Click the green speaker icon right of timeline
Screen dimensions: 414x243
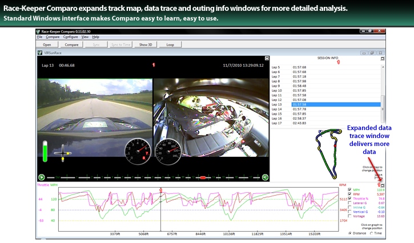pyautogui.click(x=265, y=177)
